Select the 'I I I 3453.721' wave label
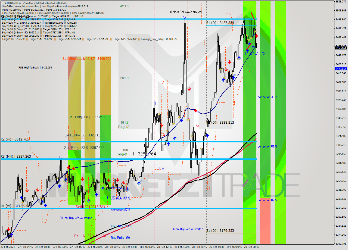The height and width of the screenshot is (250, 348). point(255,54)
